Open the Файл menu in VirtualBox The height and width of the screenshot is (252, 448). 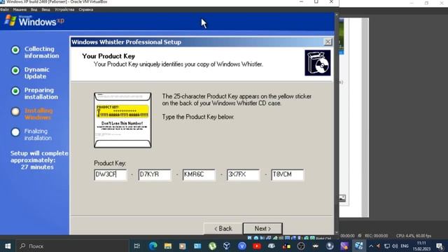coord(4,10)
